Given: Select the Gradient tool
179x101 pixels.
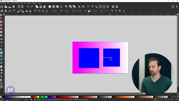Looking at the screenshot, I should 1,53.
